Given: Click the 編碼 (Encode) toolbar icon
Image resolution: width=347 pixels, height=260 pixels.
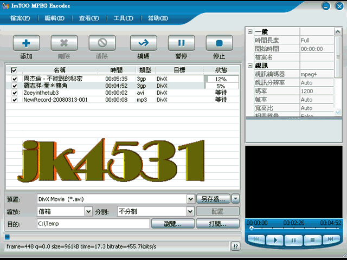Looking at the screenshot, I should click(143, 43).
